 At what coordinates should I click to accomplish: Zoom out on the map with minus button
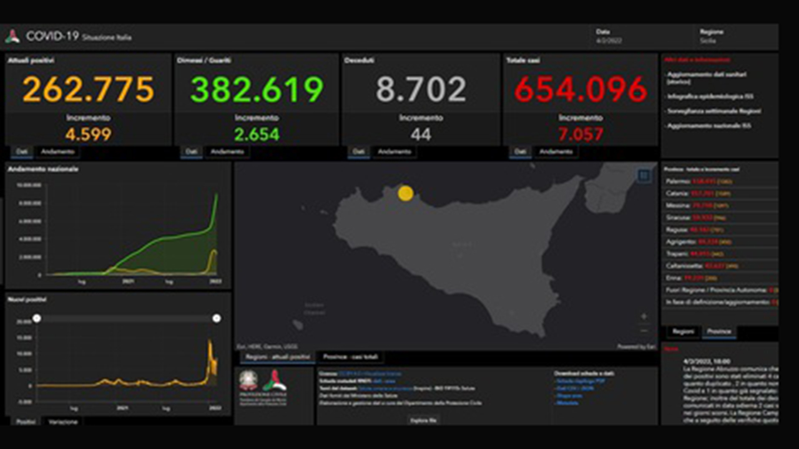tap(644, 331)
